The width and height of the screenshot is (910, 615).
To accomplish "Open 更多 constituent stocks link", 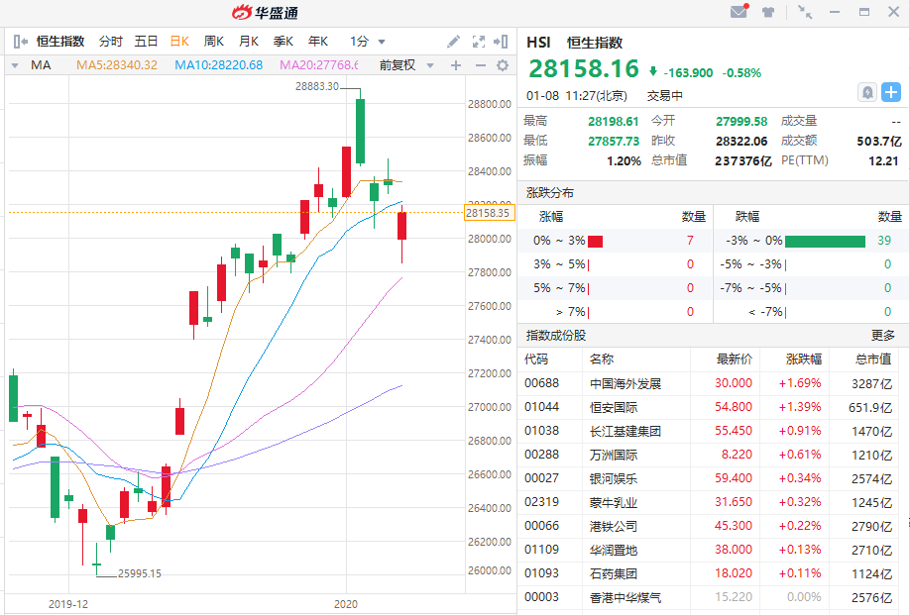I will pyautogui.click(x=882, y=335).
